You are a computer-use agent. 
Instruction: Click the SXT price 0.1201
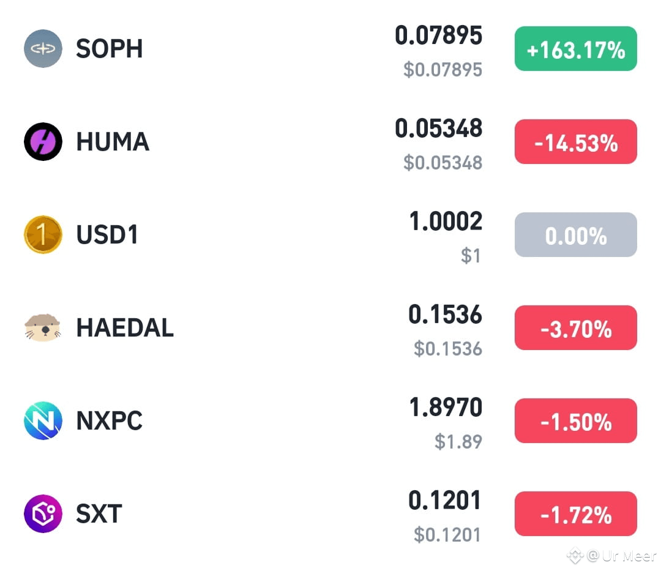pyautogui.click(x=445, y=500)
